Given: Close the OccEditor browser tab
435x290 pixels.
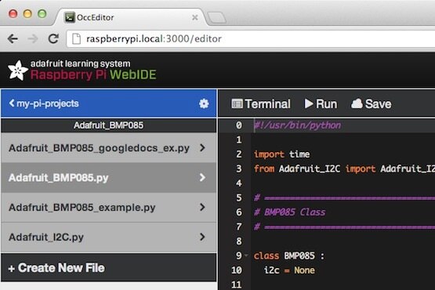Looking at the screenshot, I should point(195,17).
